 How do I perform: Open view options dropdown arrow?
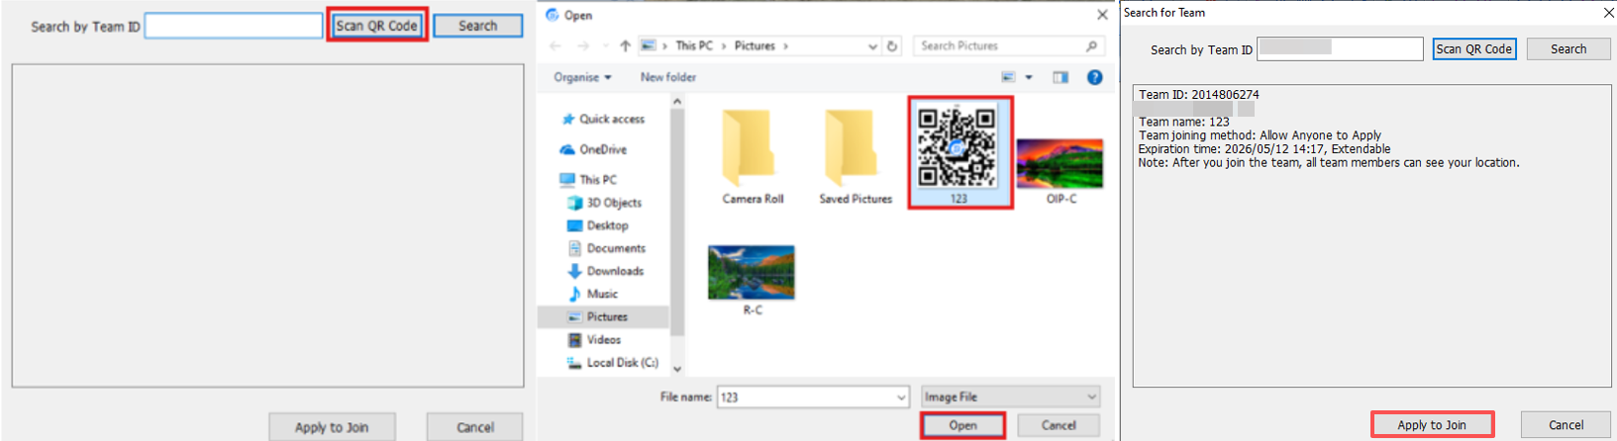click(x=1029, y=77)
